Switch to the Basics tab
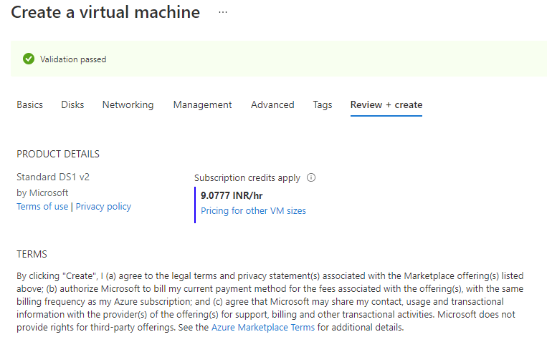This screenshot has width=547, height=357. coord(29,105)
